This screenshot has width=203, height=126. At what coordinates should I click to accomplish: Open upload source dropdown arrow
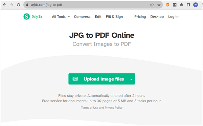coord(131,79)
